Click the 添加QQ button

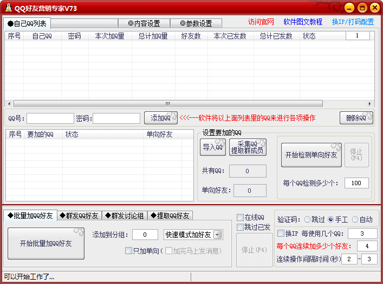(160, 118)
